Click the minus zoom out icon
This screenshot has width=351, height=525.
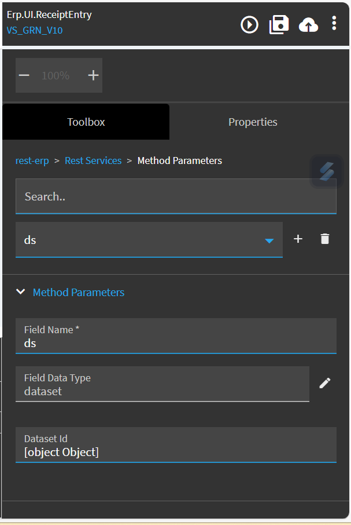(x=24, y=75)
